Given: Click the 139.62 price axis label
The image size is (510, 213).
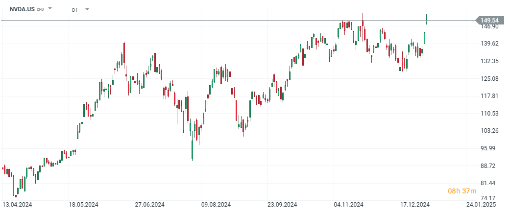Looking at the screenshot, I should pyautogui.click(x=489, y=44).
